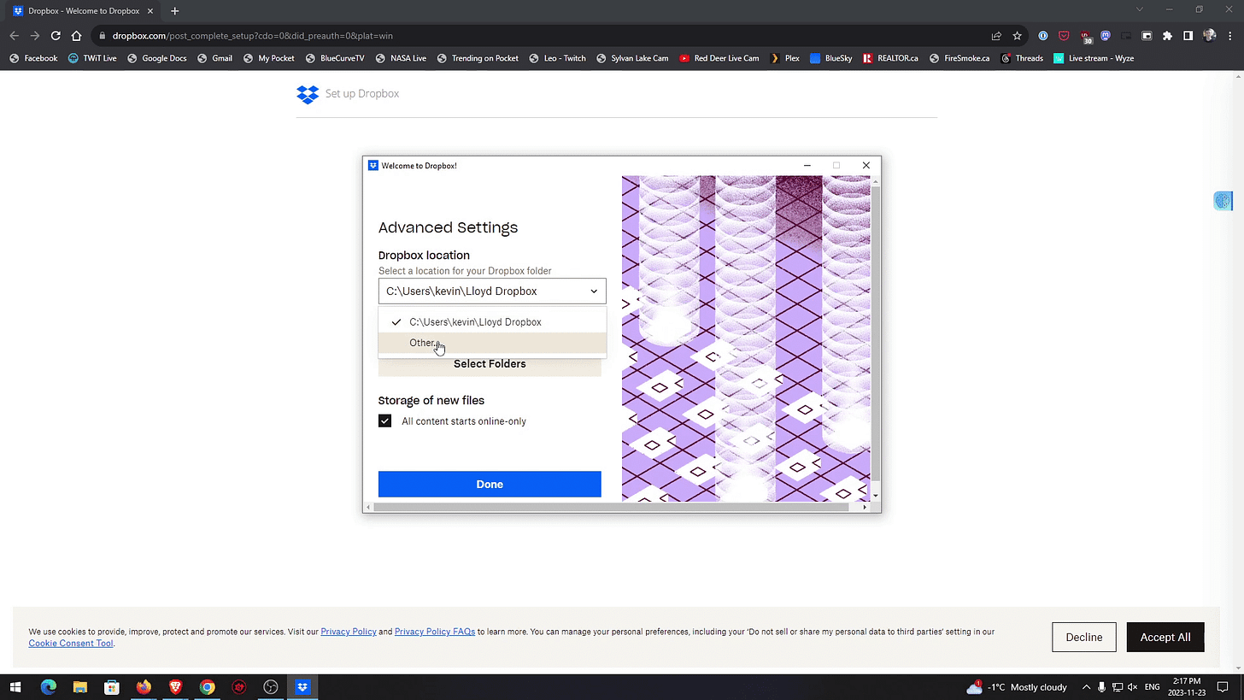This screenshot has height=700, width=1244.
Task: Open the Facebook bookmark
Action: click(x=32, y=58)
